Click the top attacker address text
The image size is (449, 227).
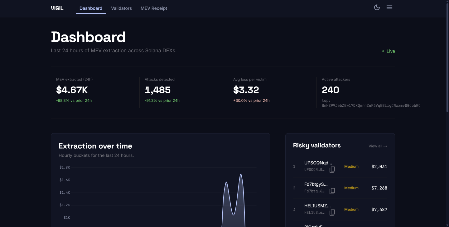(371, 105)
